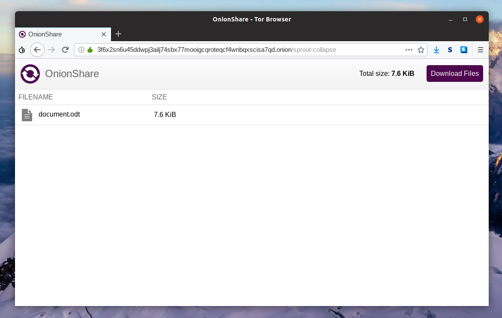Image resolution: width=502 pixels, height=318 pixels.
Task: Click the FILENAME column header
Action: point(36,97)
